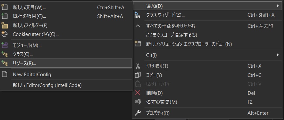Click the Cookiecutter icon
The width and height of the screenshot is (284, 120).
point(4,34)
